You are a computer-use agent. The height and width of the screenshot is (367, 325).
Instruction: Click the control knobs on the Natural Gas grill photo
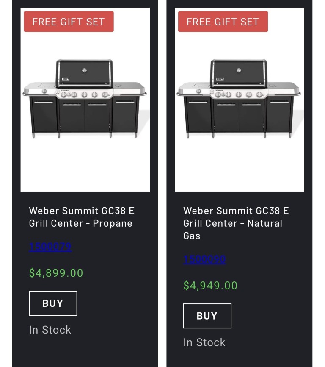[x=239, y=95]
